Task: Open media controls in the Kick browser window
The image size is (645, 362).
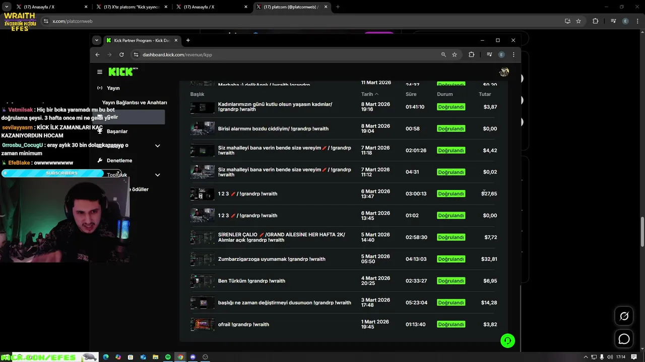Action: (x=489, y=54)
